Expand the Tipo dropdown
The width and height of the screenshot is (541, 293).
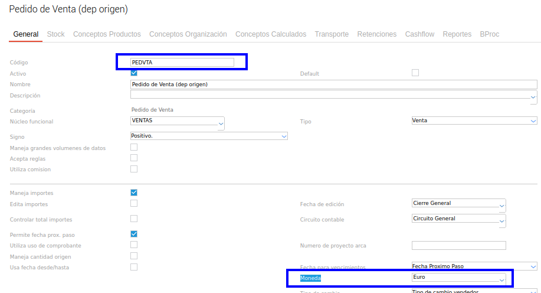tap(474, 121)
